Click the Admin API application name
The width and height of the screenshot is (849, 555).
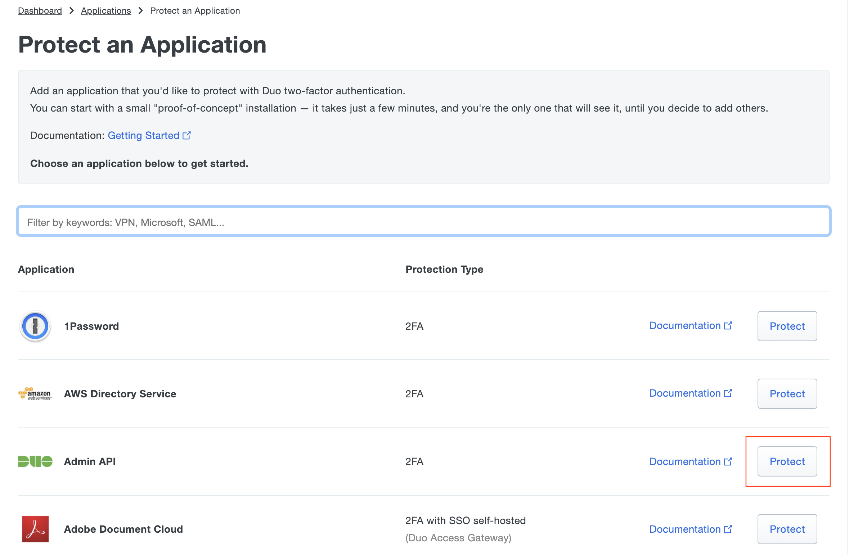pos(90,461)
